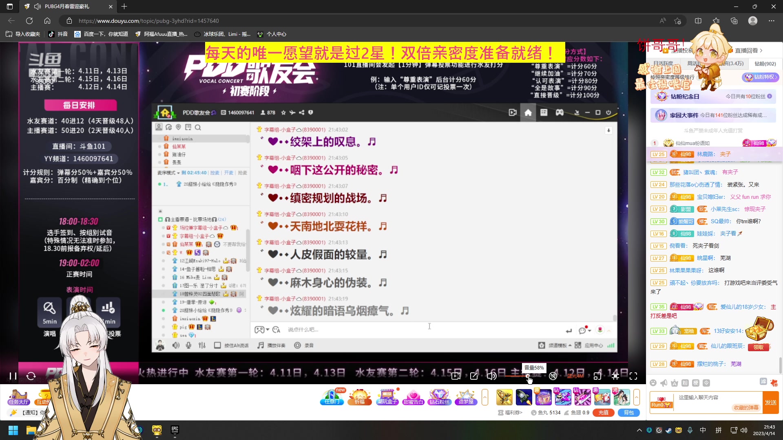
Task: Open mini-window mode on the player
Action: click(x=597, y=376)
